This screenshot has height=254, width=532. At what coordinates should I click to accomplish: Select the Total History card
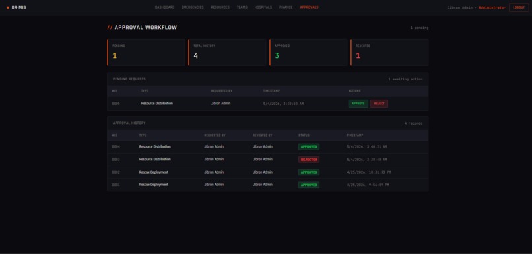[x=227, y=52]
